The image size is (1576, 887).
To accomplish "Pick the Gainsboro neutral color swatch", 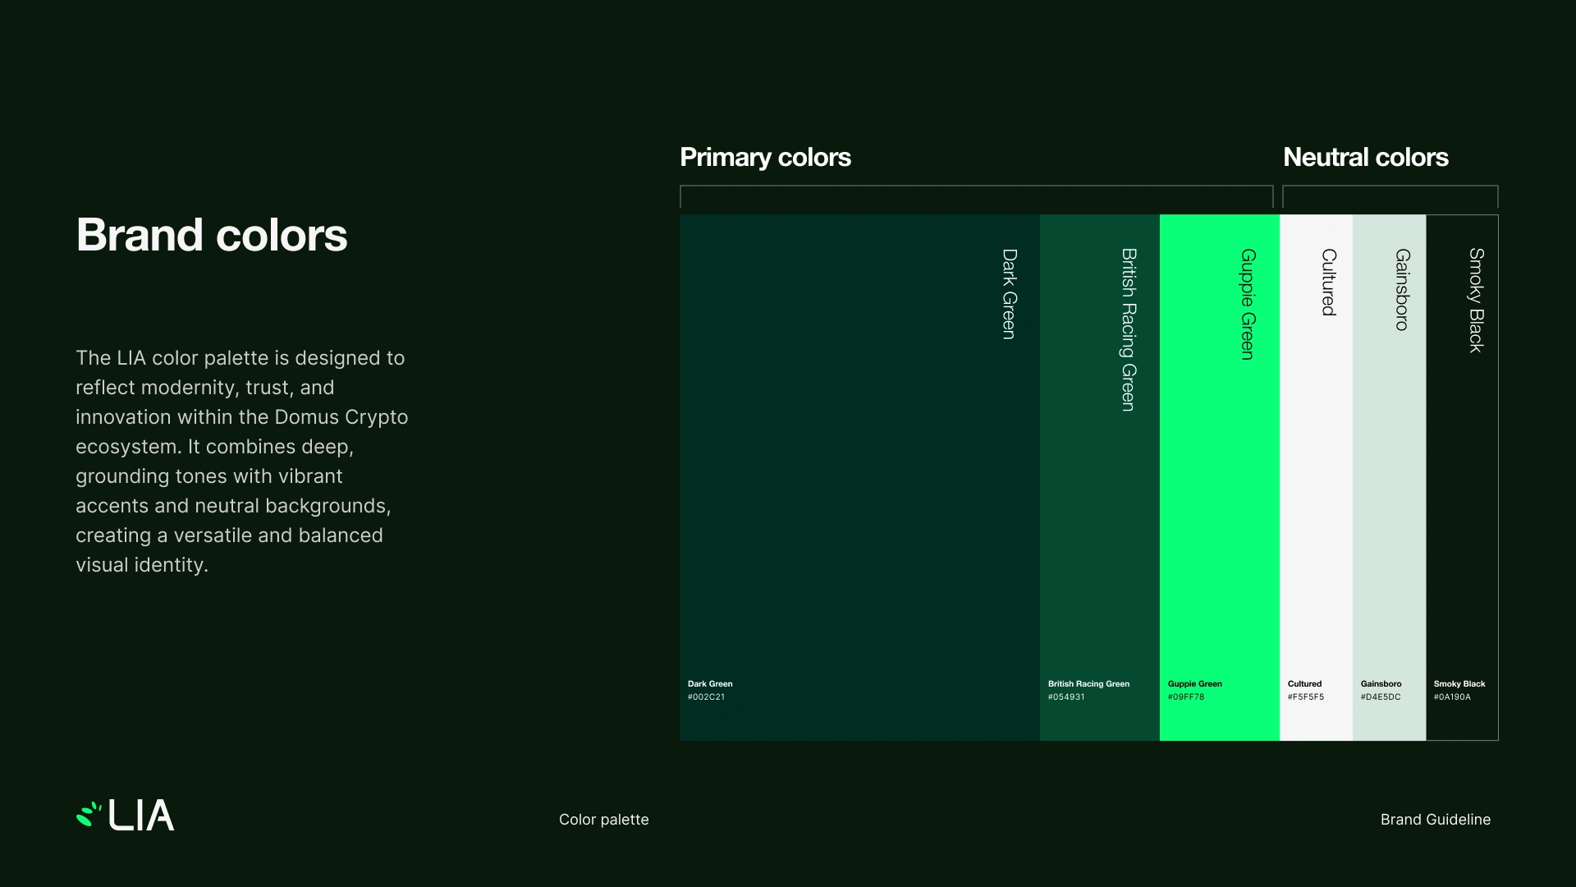I will point(1388,493).
